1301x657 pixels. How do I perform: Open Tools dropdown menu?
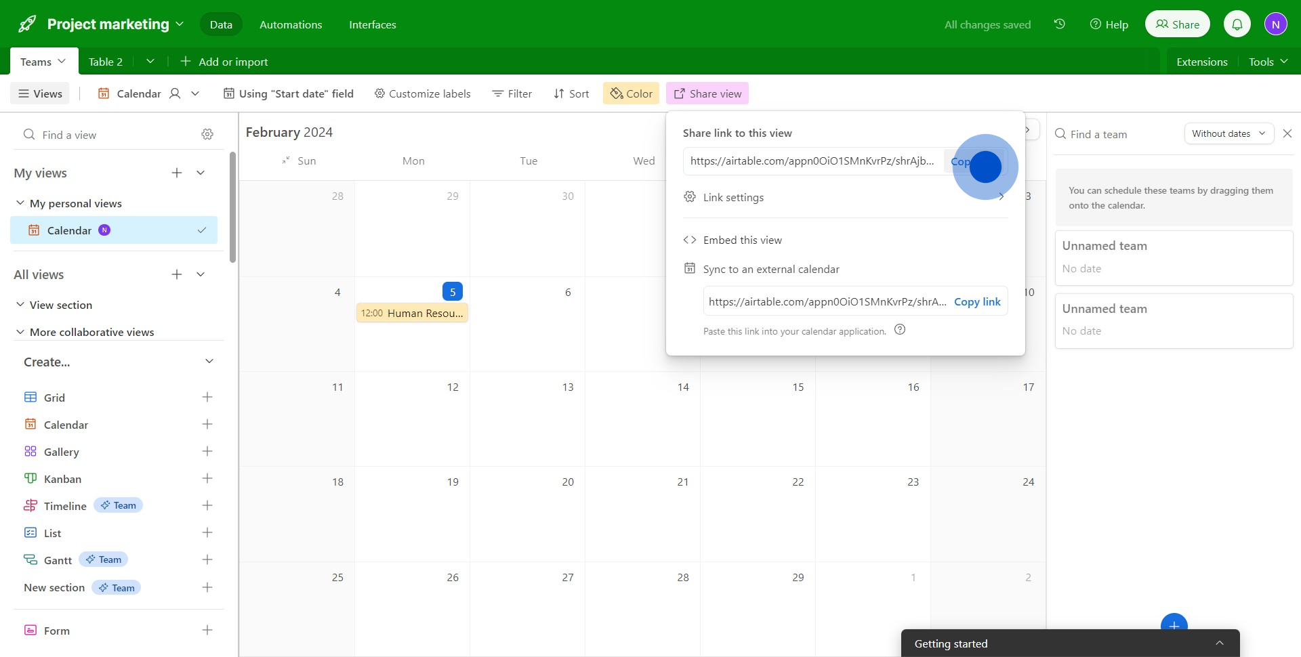pyautogui.click(x=1268, y=62)
